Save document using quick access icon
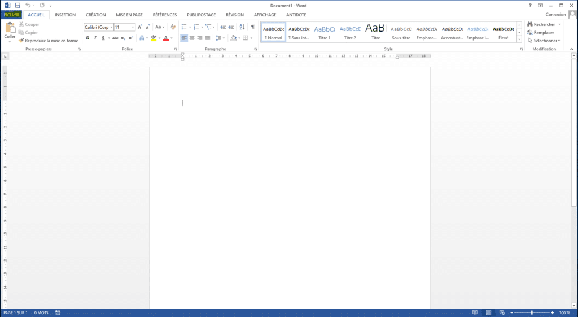This screenshot has width=578, height=317. [x=17, y=5]
